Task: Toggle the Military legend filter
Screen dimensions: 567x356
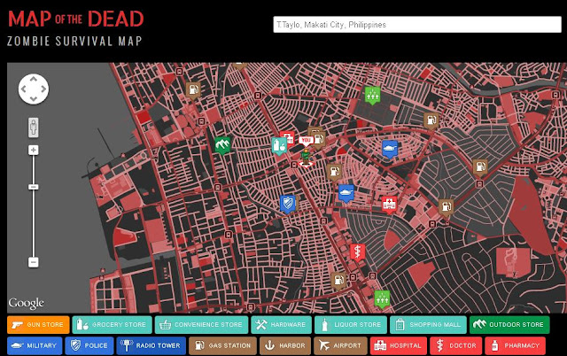Action: pos(35,345)
